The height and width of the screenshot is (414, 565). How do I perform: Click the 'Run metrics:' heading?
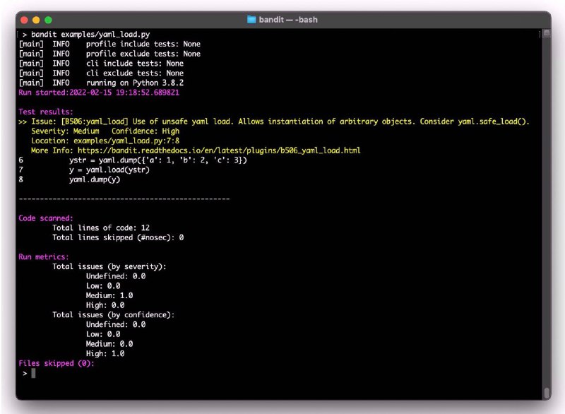44,257
